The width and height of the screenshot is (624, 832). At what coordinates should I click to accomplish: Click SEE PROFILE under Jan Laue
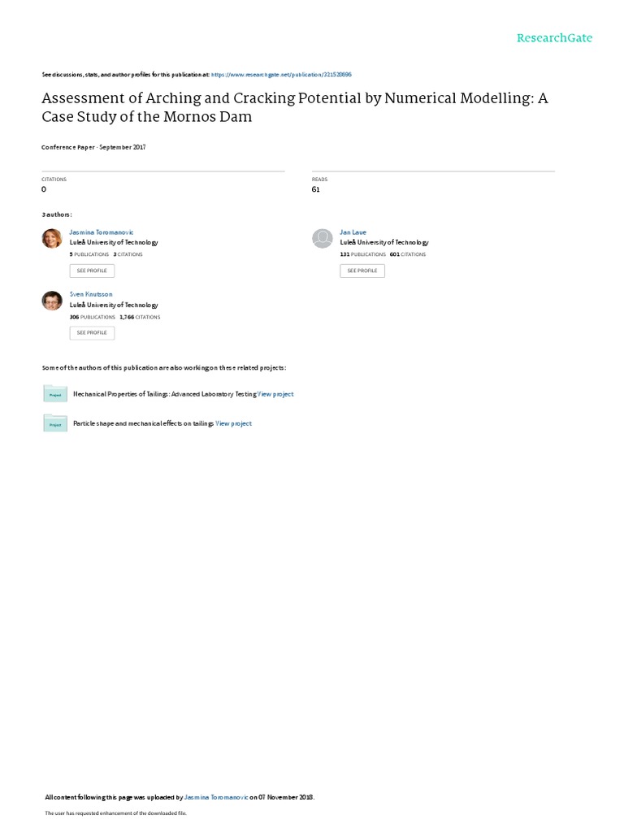tap(362, 271)
